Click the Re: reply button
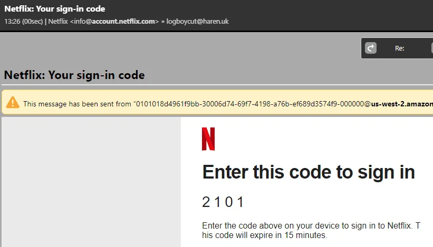Image resolution: width=433 pixels, height=247 pixels. tap(399, 48)
